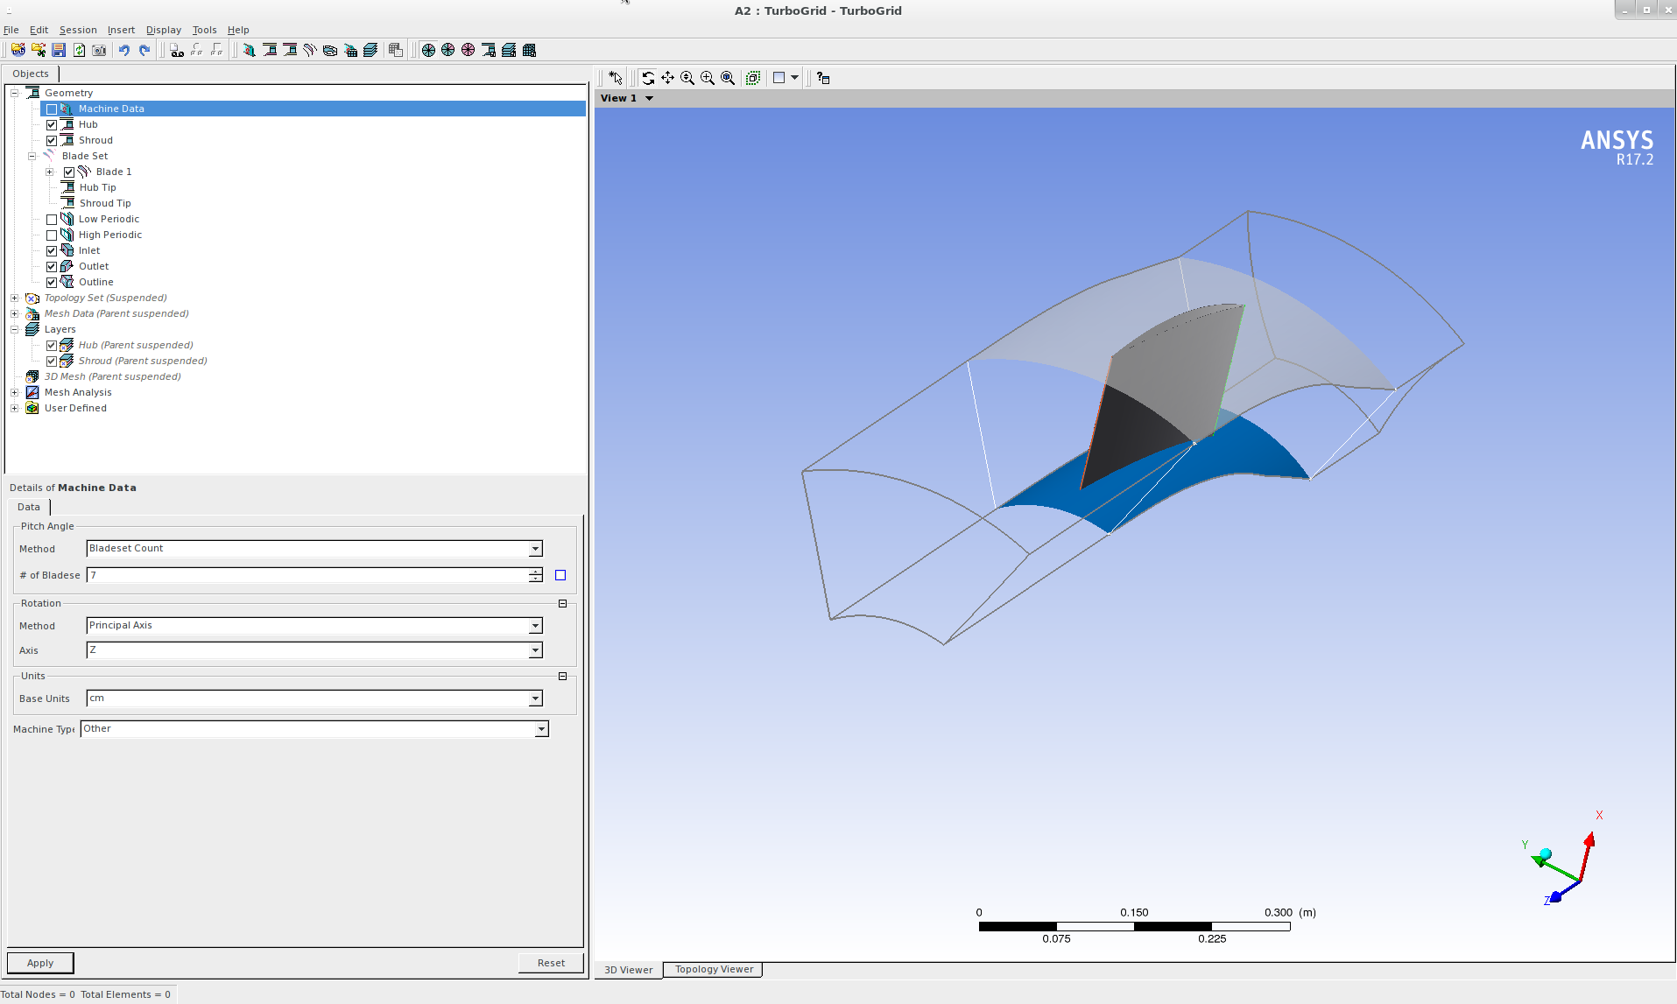The image size is (1677, 1004).
Task: Expand the Mesh Analysis tree node
Action: click(15, 392)
